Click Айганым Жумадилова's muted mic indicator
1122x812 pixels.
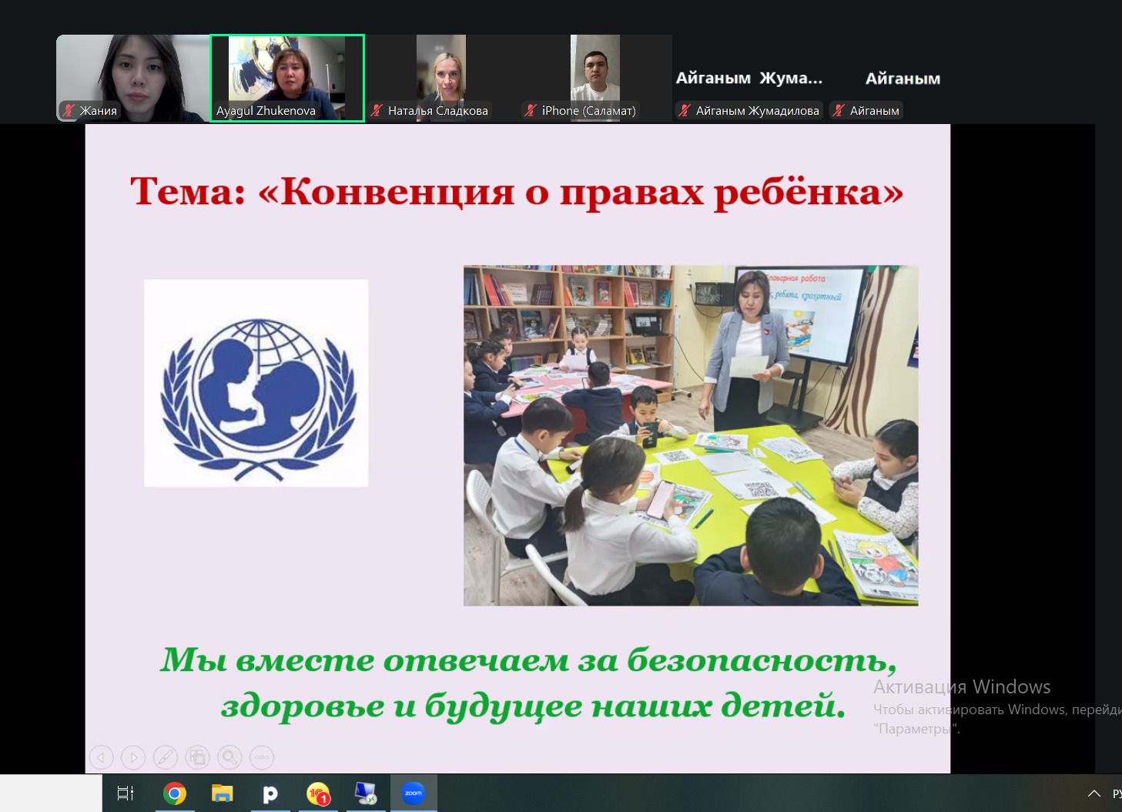(x=685, y=111)
